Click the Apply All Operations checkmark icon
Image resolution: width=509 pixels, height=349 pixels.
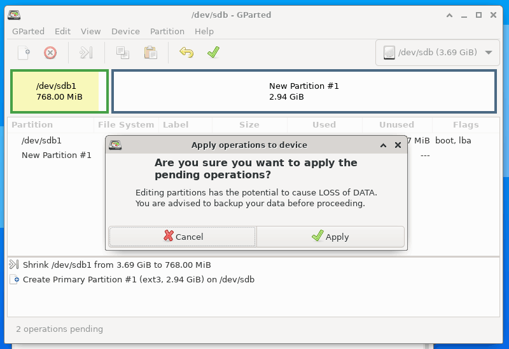coord(213,52)
